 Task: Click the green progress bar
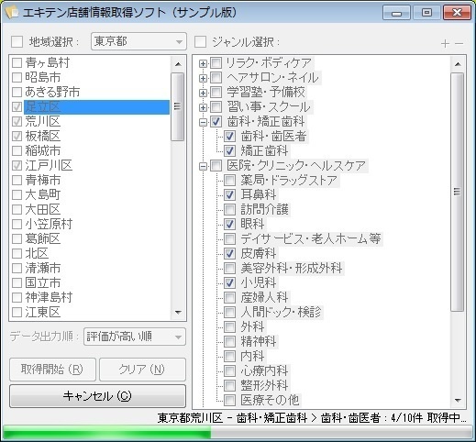pyautogui.click(x=238, y=433)
